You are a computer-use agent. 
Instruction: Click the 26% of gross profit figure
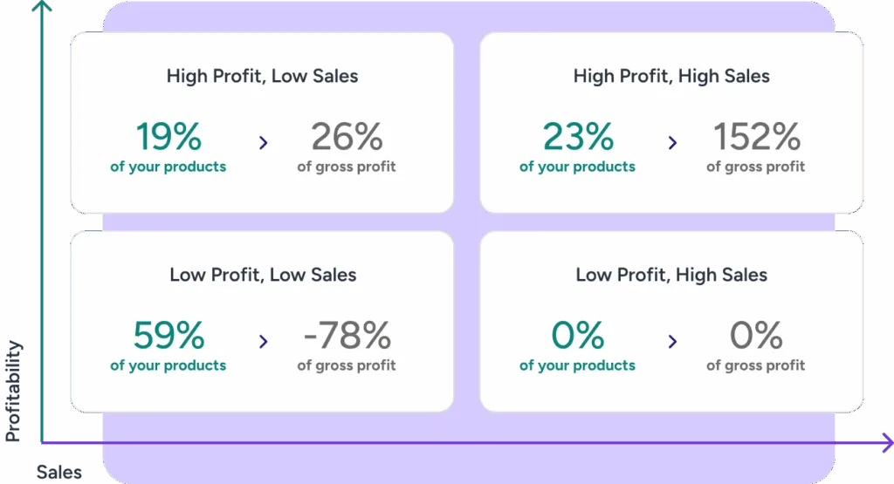pyautogui.click(x=347, y=137)
